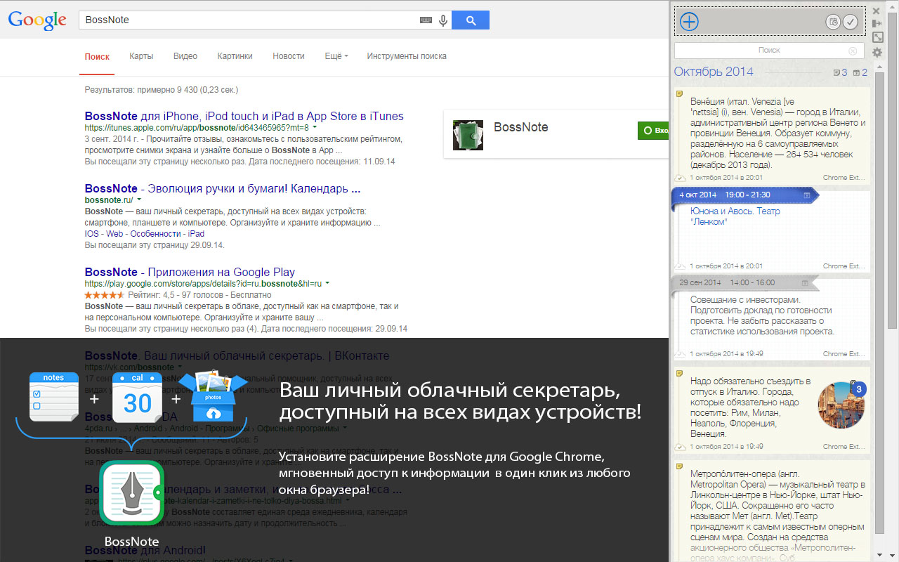Click the cloud sync icon under Совещание с инвесторами
The image size is (899, 562).
680,353
